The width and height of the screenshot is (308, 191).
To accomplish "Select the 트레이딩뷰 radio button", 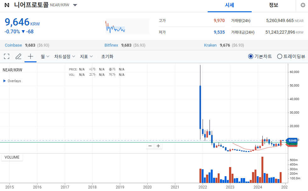I will [x=279, y=56].
